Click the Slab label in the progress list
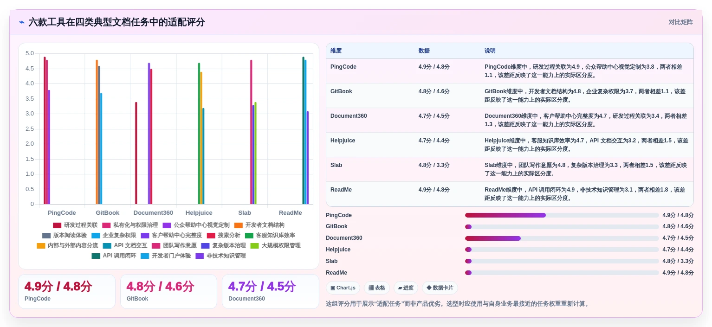 pyautogui.click(x=332, y=261)
